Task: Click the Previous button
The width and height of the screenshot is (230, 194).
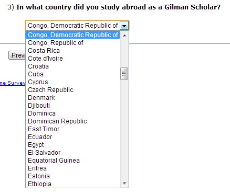Action: click(x=17, y=55)
